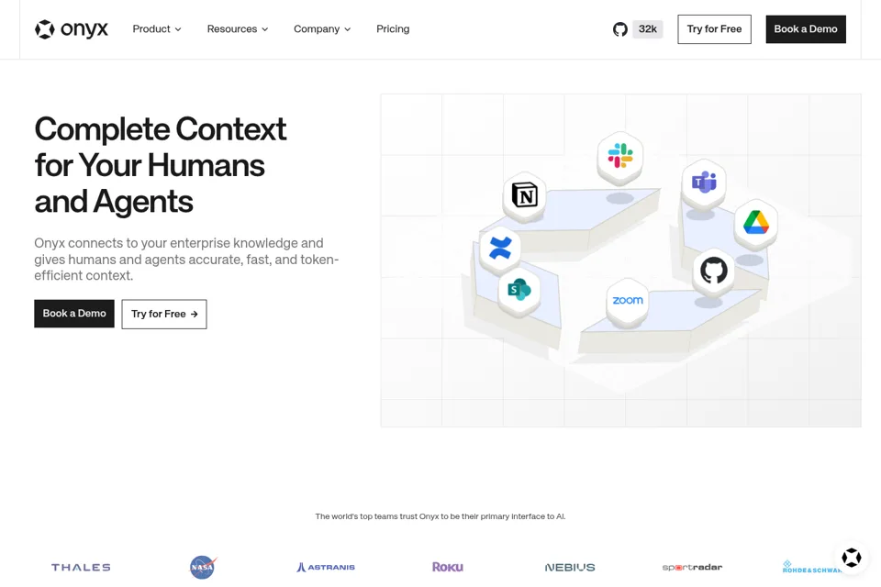The height and width of the screenshot is (587, 881).
Task: Expand the Product menu
Action: point(157,29)
